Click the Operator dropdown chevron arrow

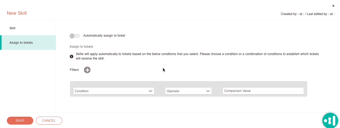tap(208, 91)
